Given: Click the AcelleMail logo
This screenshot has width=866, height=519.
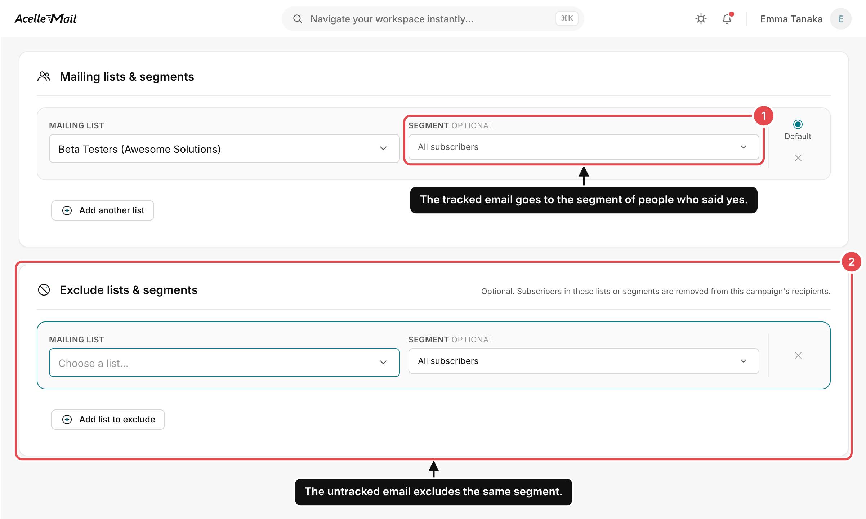Looking at the screenshot, I should pos(45,19).
